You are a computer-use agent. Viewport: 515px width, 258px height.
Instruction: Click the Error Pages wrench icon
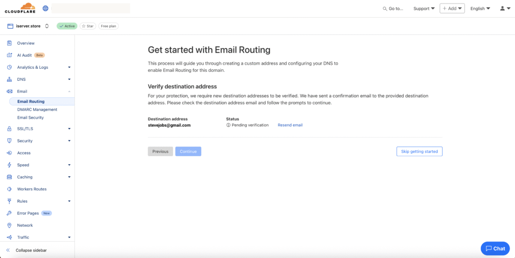(x=10, y=213)
